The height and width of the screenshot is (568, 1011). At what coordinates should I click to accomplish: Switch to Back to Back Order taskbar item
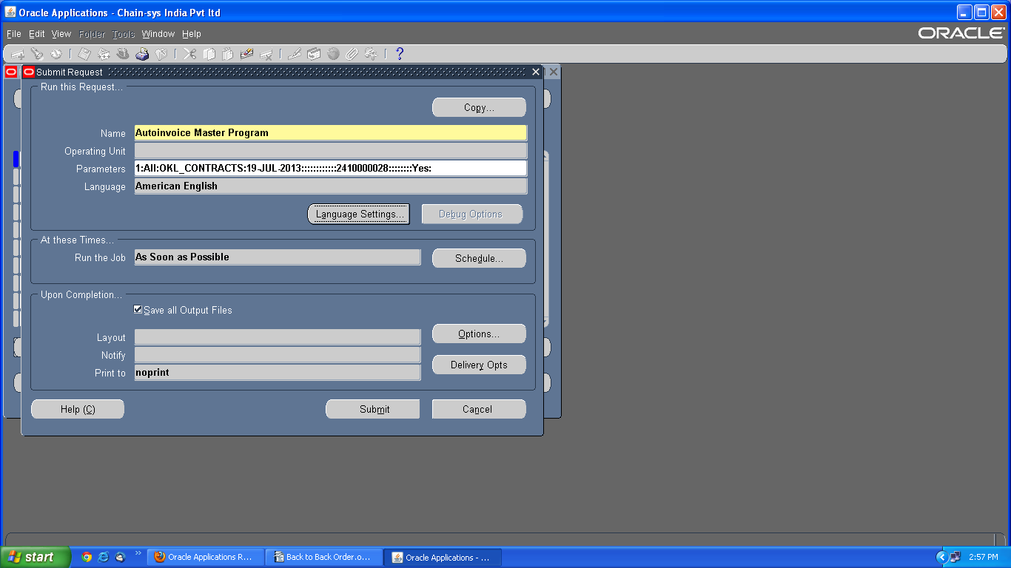pyautogui.click(x=323, y=557)
